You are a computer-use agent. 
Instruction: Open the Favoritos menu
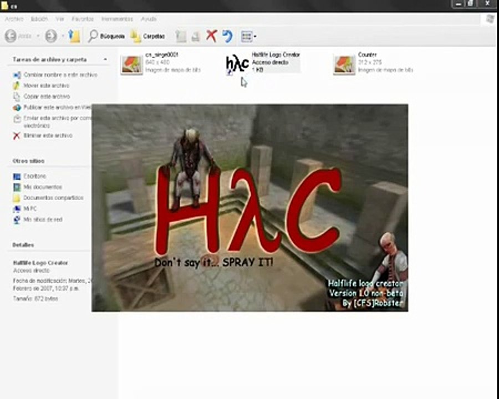pos(83,19)
